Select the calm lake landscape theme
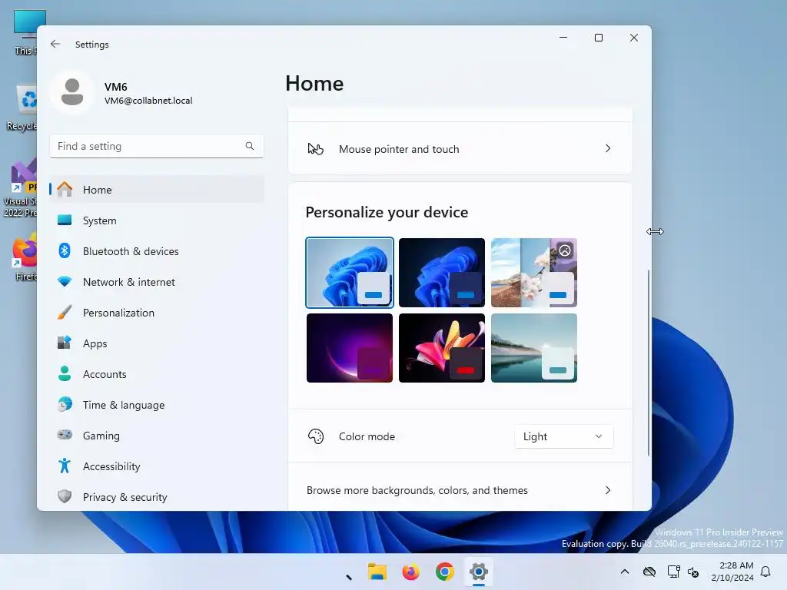 pos(534,348)
